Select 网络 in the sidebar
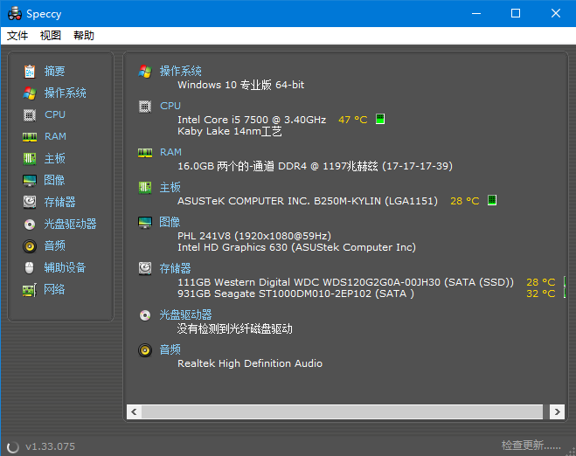This screenshot has width=576, height=456. click(x=54, y=290)
